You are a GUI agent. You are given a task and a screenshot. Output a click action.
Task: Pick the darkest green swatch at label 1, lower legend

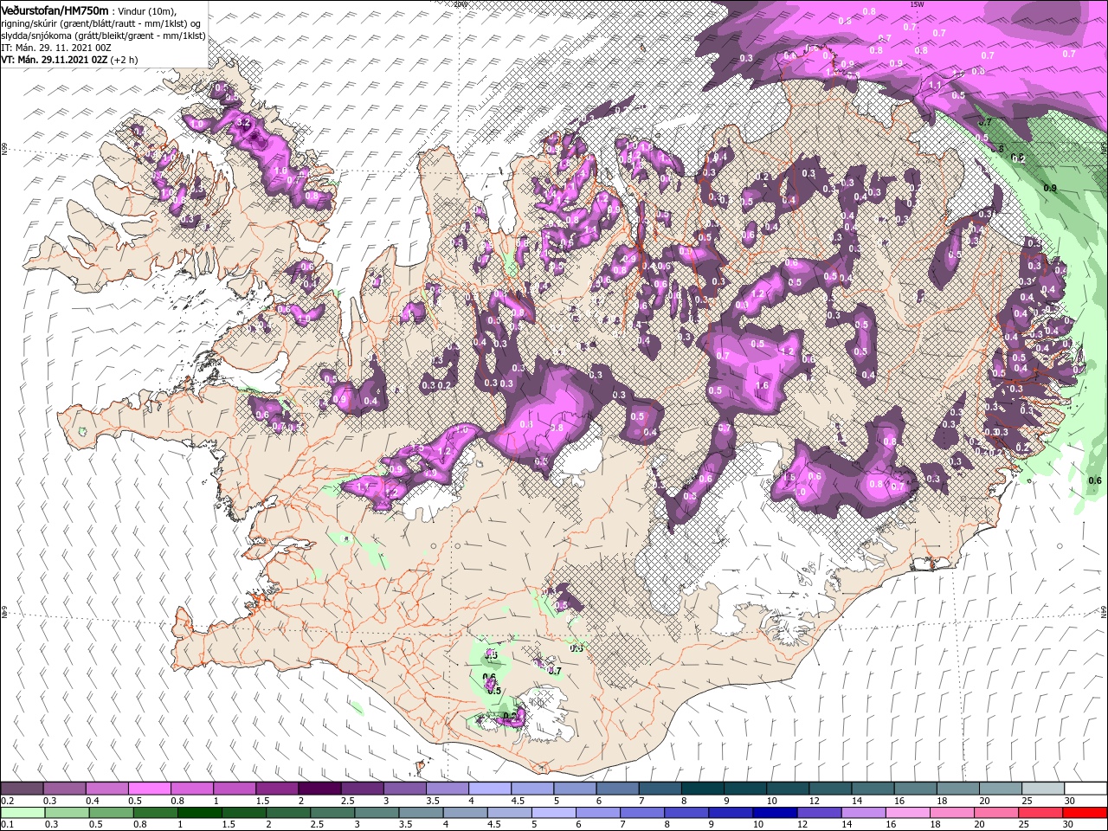tap(199, 813)
